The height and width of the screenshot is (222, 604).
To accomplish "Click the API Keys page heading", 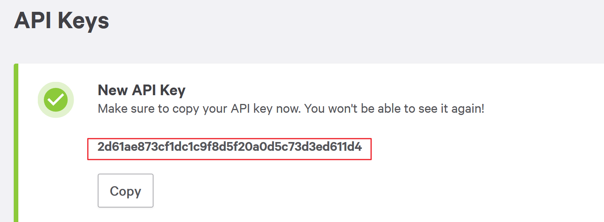I will click(x=61, y=20).
